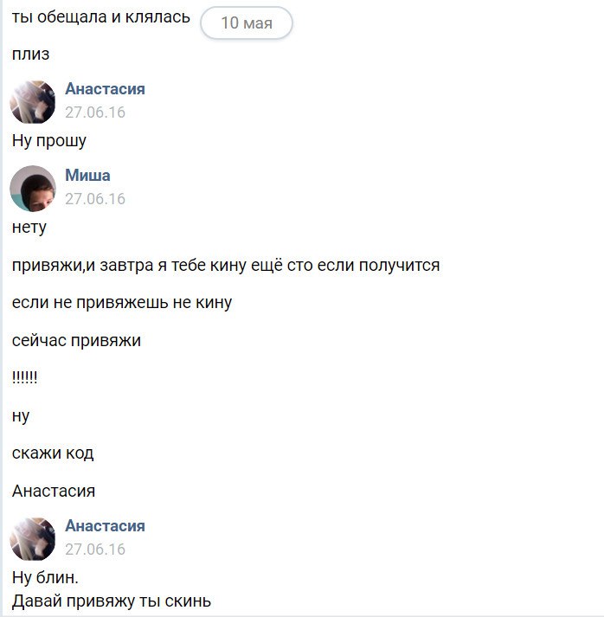The image size is (604, 617).
Task: Open Миша's profile avatar
Action: pos(32,189)
